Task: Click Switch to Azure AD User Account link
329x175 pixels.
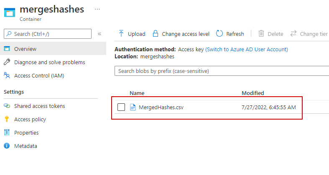Action: pos(246,49)
